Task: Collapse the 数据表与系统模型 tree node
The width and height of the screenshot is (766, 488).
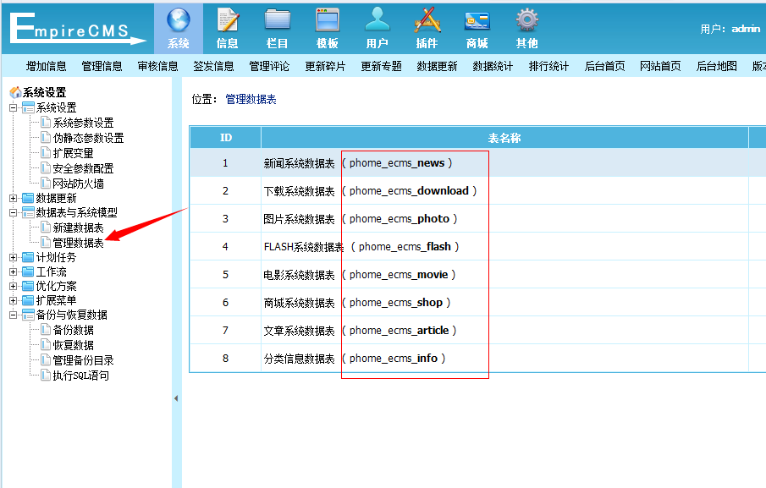Action: click(14, 212)
